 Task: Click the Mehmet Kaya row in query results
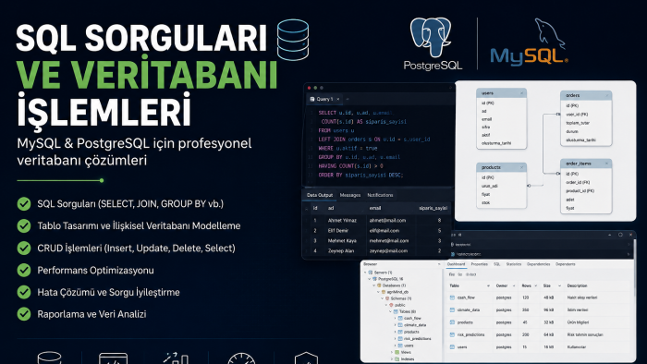point(377,241)
